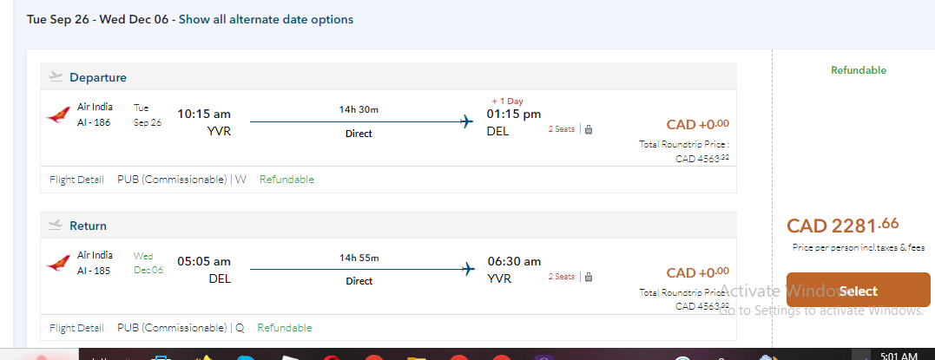Show all alternate date options
Image resolution: width=935 pixels, height=360 pixels.
(x=266, y=19)
